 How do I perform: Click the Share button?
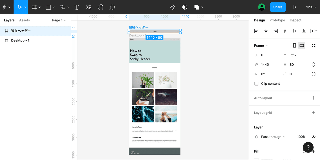[x=278, y=7]
